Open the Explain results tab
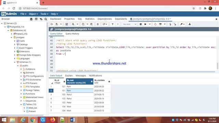 (x=69, y=76)
